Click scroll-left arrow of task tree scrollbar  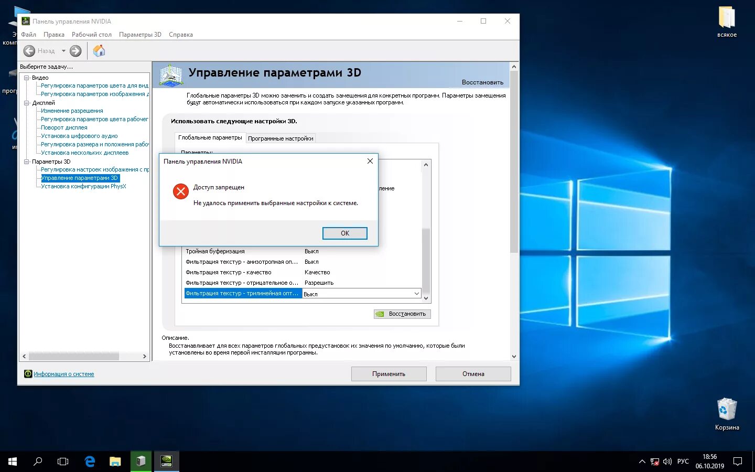click(24, 356)
